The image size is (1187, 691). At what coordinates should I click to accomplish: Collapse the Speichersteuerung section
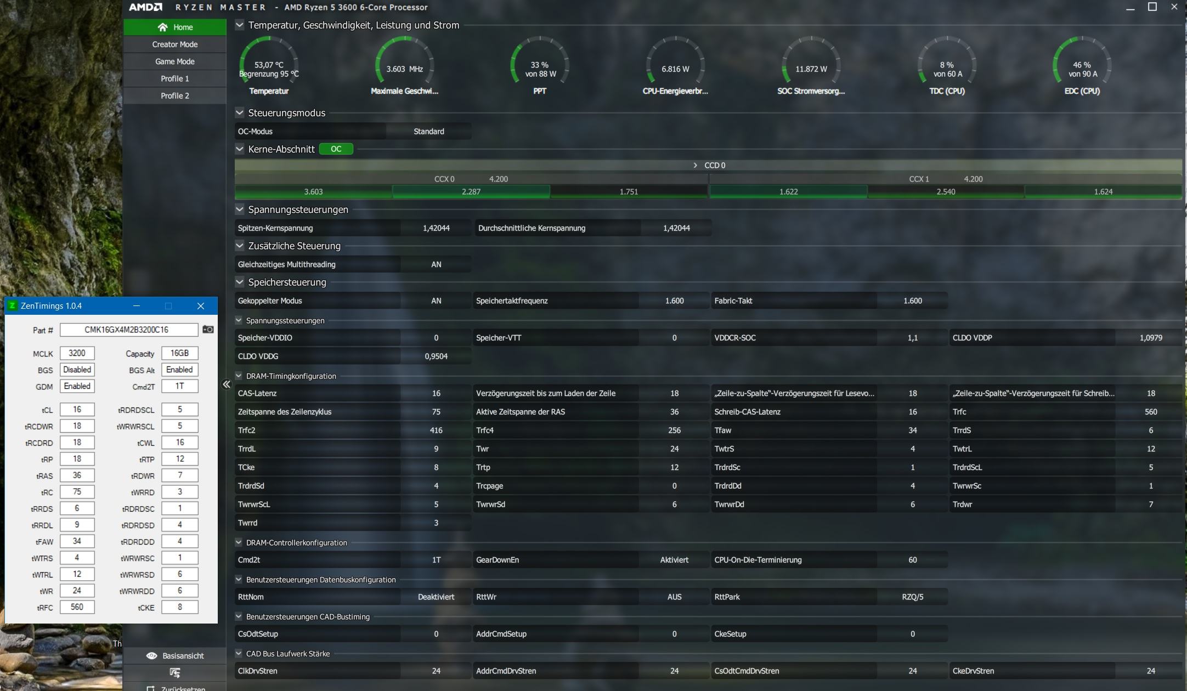[240, 282]
